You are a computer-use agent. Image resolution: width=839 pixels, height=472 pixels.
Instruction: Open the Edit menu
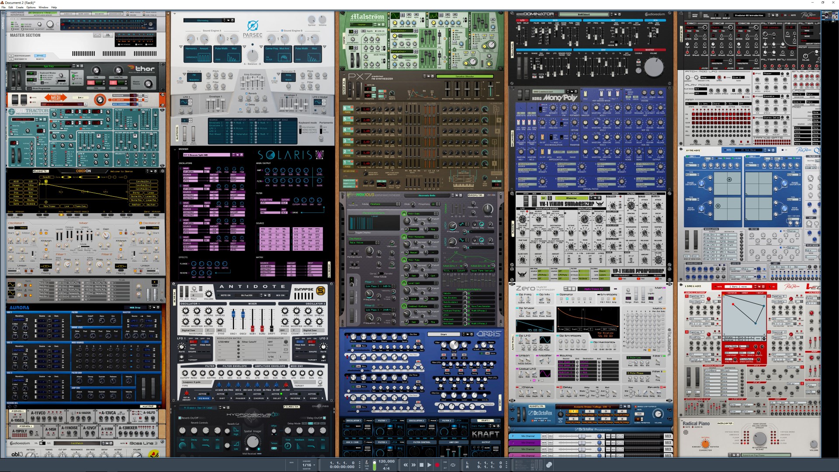[10, 7]
